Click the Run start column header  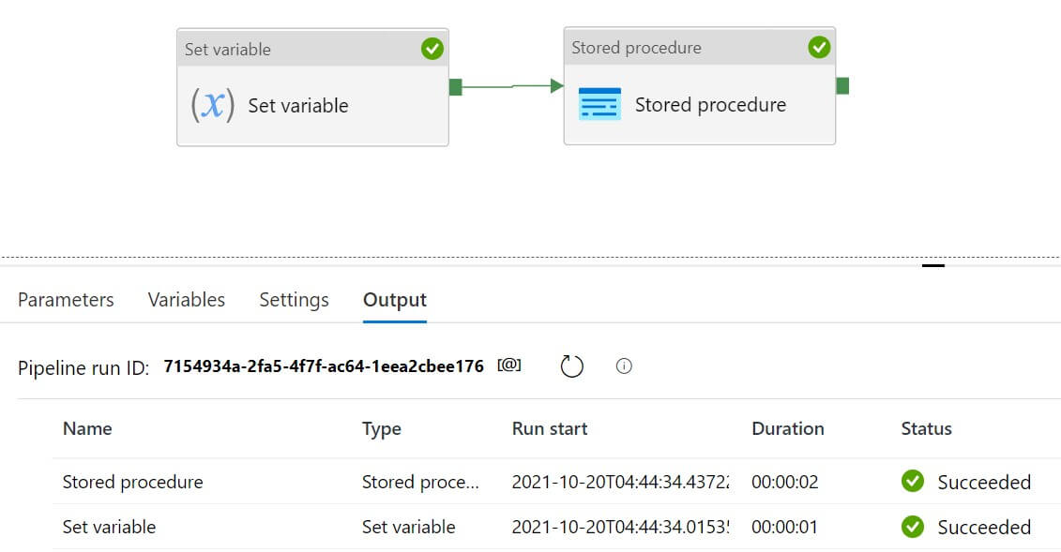(x=550, y=428)
